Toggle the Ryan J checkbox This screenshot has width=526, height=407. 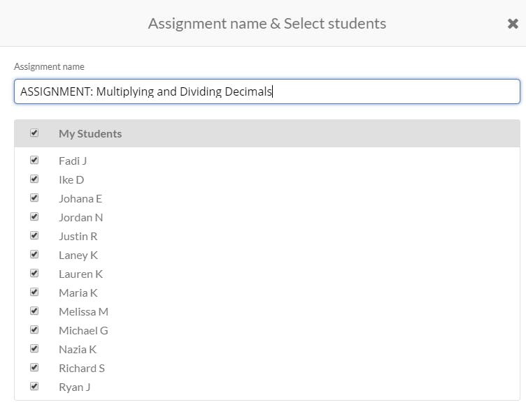click(34, 386)
